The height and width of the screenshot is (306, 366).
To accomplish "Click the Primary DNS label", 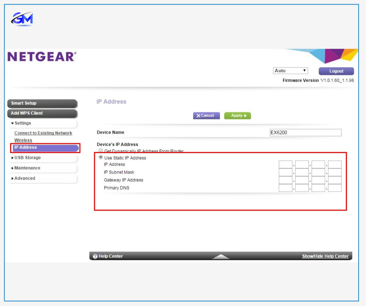I will point(116,188).
